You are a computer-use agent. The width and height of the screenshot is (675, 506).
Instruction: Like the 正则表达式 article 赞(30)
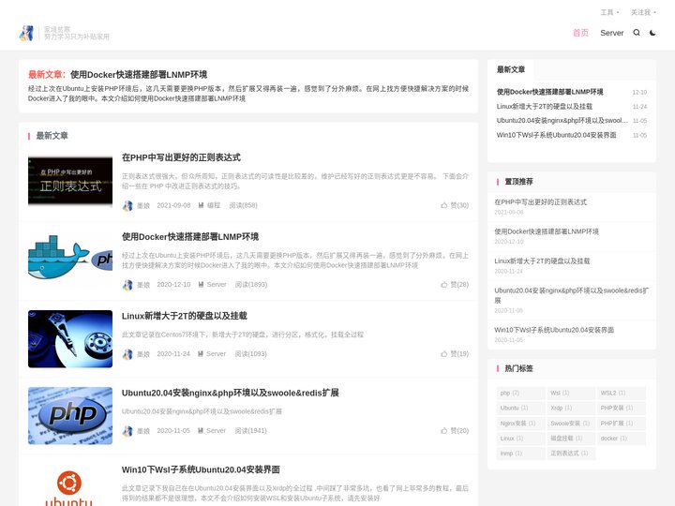(x=455, y=205)
